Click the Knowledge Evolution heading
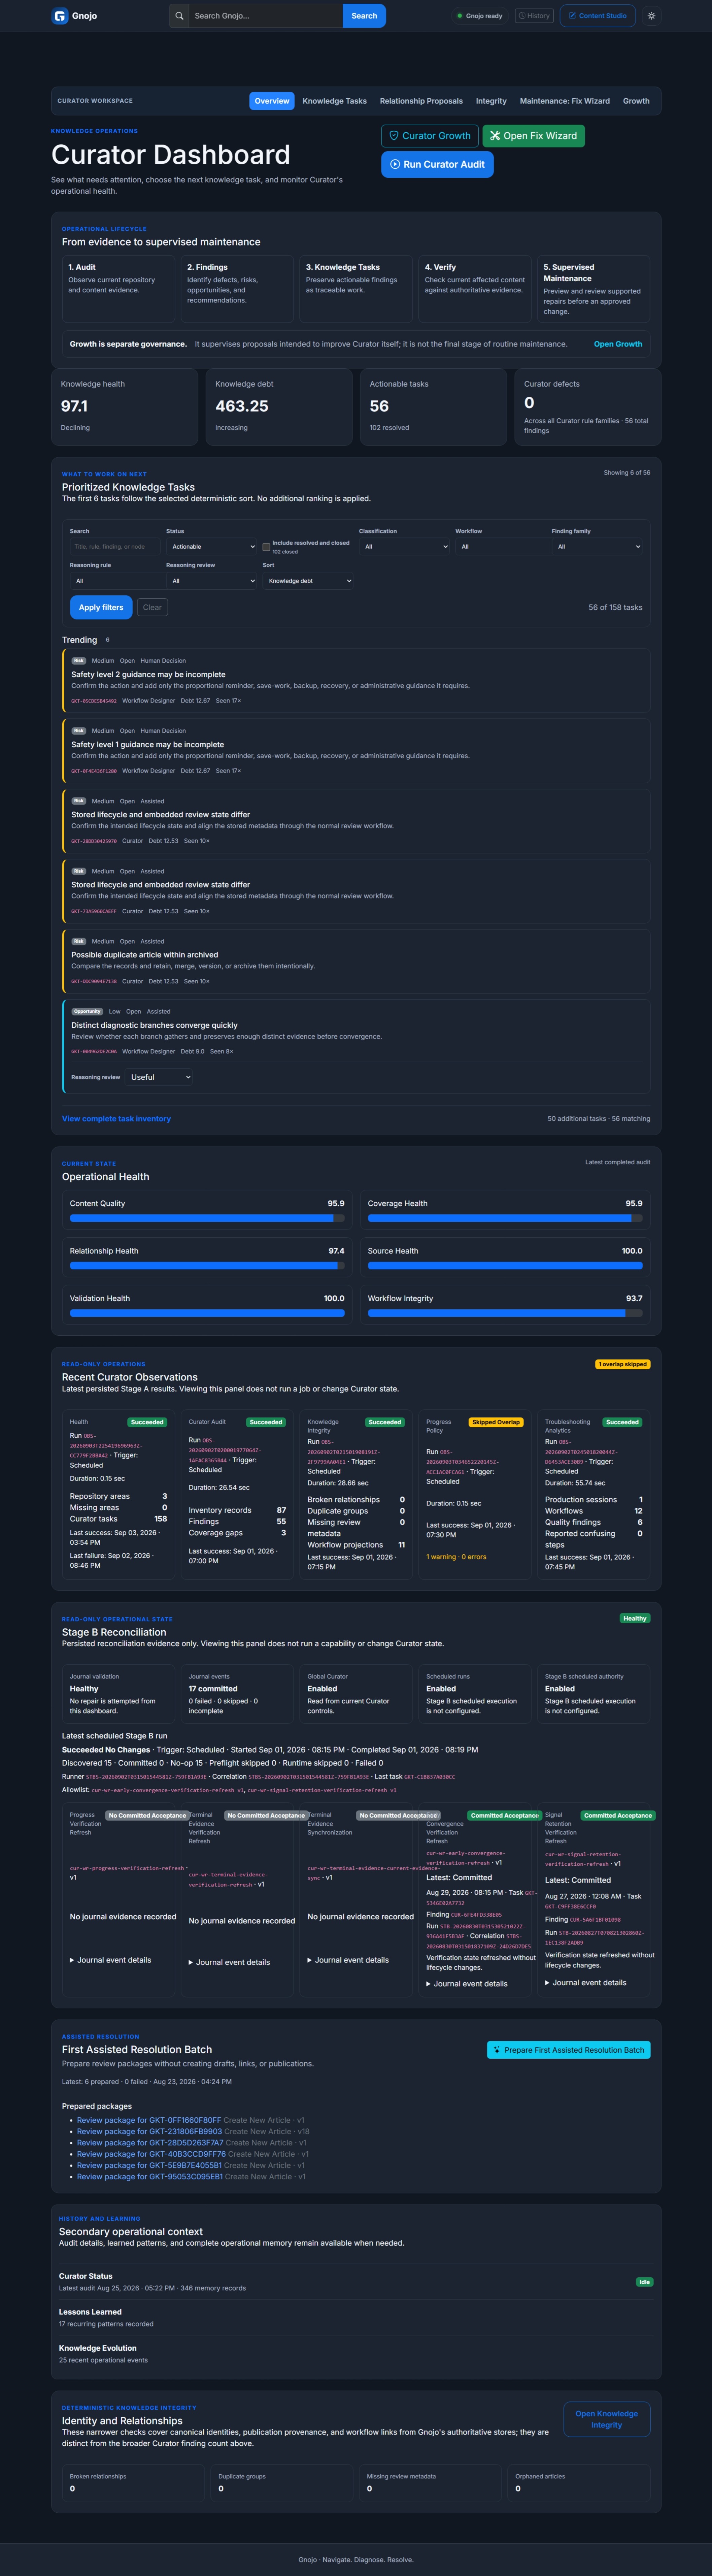Screen dimensions: 712x2576 click(x=98, y=2348)
